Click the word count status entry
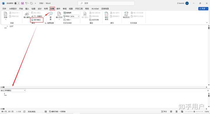 click(18, 111)
